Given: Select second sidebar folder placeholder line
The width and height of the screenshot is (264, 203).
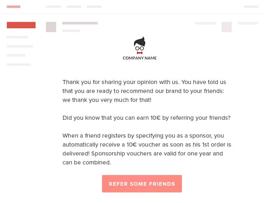Looking at the screenshot, I should (20, 46).
